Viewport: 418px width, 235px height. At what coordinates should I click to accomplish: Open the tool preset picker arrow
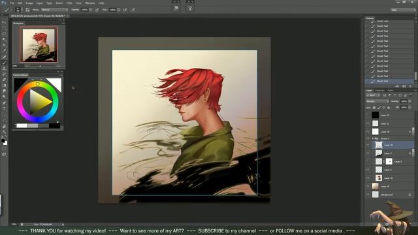pos(10,10)
